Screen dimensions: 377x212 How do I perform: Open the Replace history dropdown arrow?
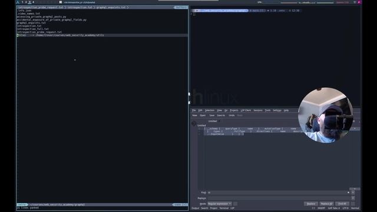353,198
